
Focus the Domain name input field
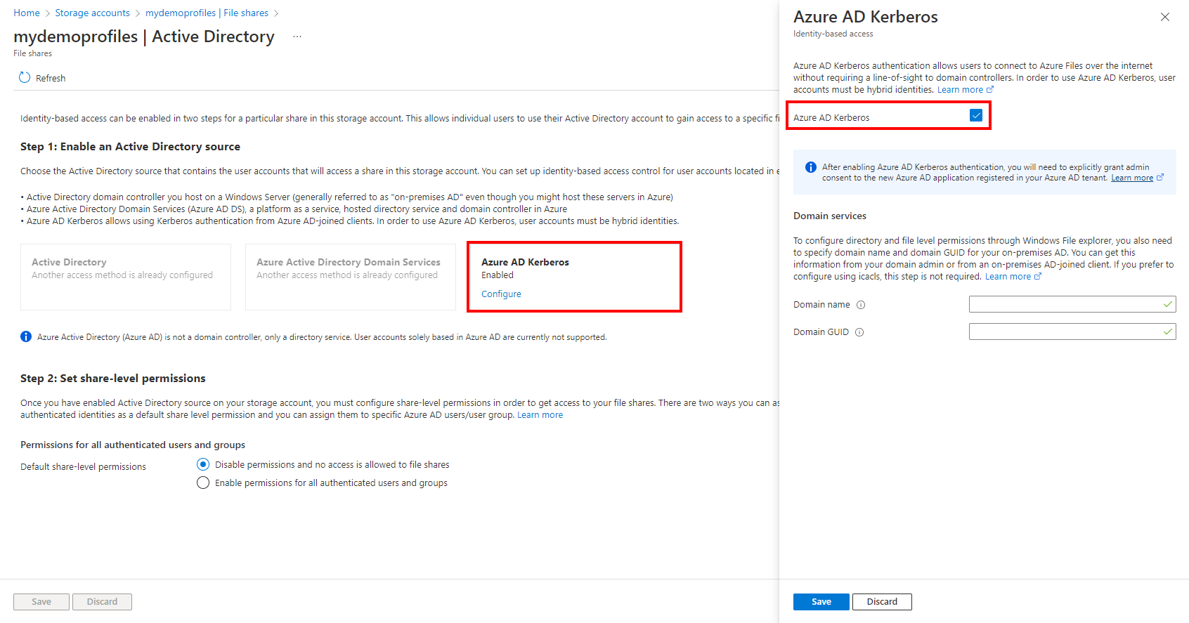1072,304
